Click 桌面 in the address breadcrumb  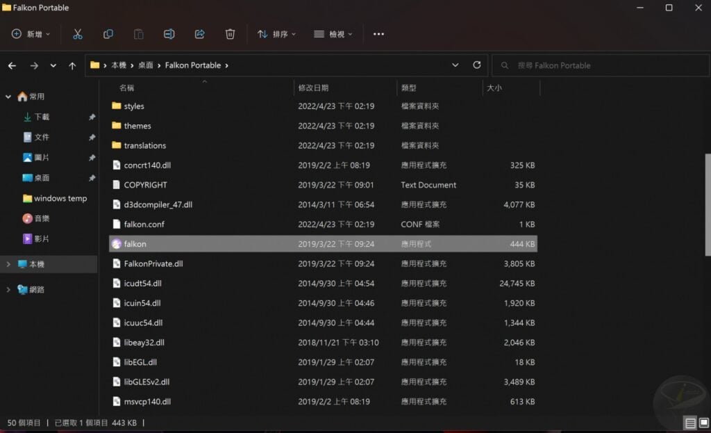pos(145,65)
